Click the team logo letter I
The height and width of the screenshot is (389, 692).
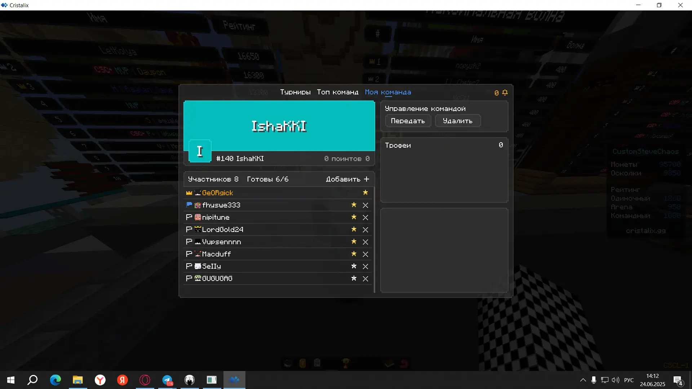coord(200,151)
